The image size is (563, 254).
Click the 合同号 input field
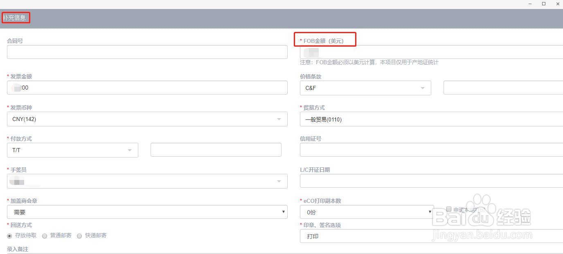tap(147, 52)
